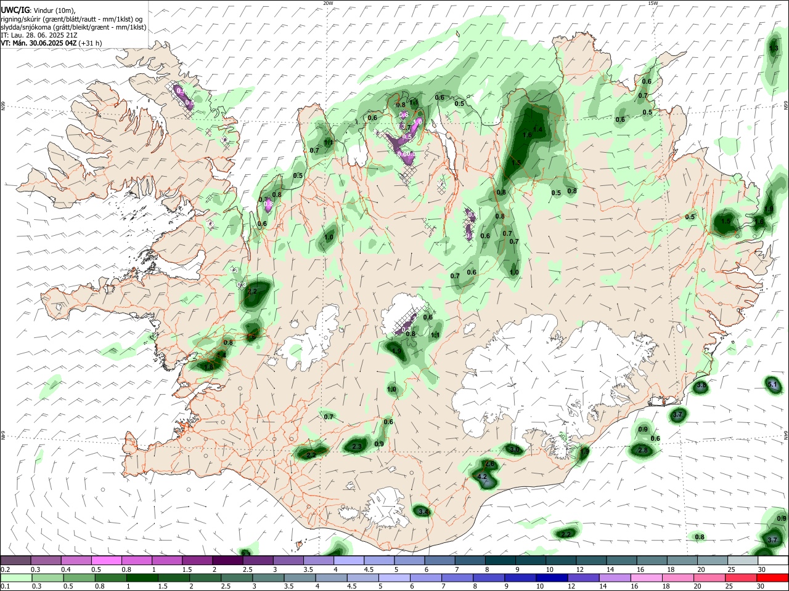Click the 4.2 precipitation value on map
The image size is (789, 591).
(x=483, y=476)
